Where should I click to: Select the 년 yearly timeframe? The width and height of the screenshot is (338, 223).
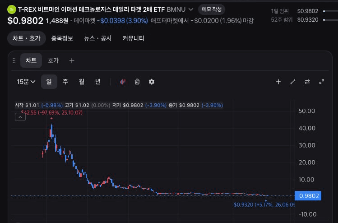coord(98,82)
